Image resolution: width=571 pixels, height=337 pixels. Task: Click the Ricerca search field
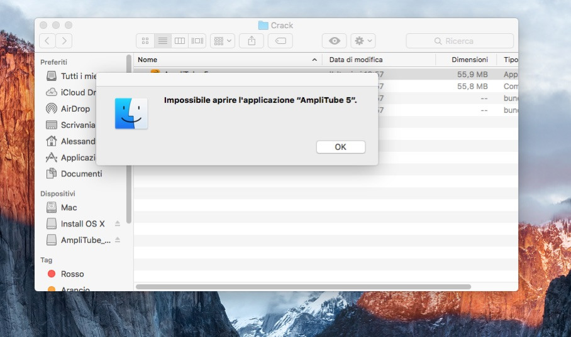pos(460,41)
